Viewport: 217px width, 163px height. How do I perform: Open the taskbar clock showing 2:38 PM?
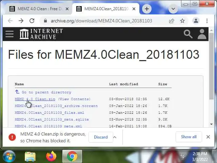click(200, 157)
